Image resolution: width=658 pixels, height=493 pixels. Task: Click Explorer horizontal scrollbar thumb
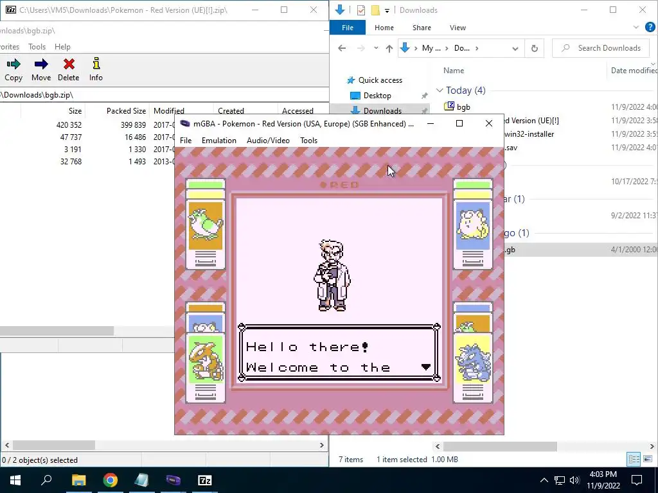pos(500,447)
